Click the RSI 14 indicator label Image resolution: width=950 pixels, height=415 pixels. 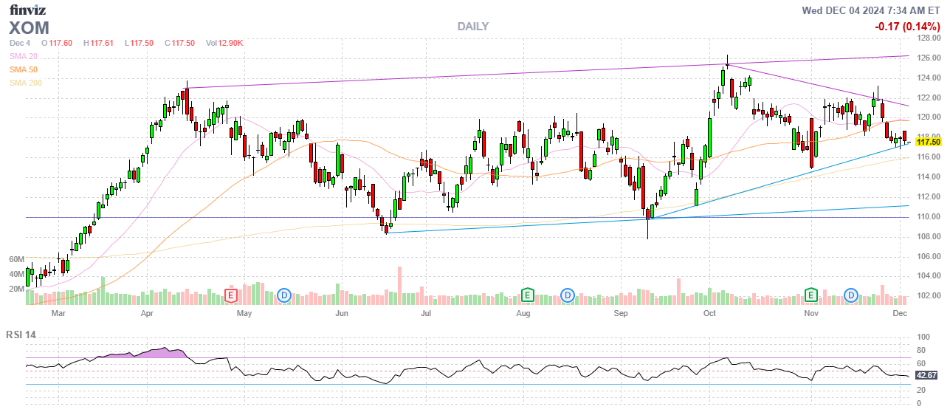(21, 335)
